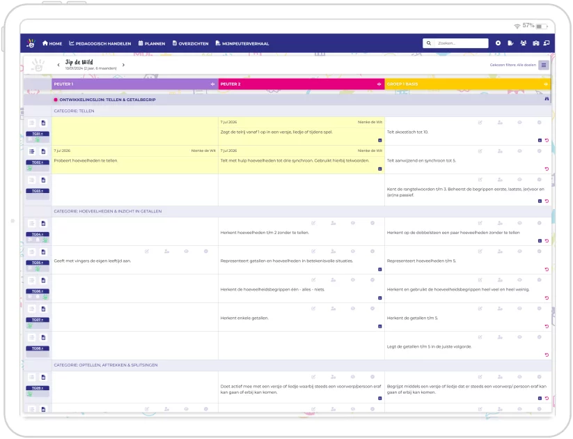Click the document icon in the TG01 row

43,123
